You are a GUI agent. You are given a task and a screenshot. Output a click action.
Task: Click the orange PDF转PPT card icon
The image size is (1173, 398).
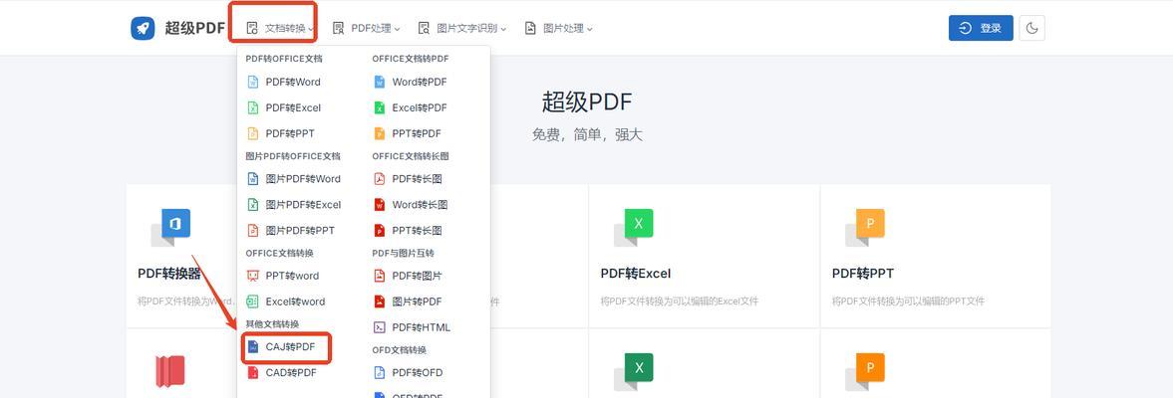(865, 227)
